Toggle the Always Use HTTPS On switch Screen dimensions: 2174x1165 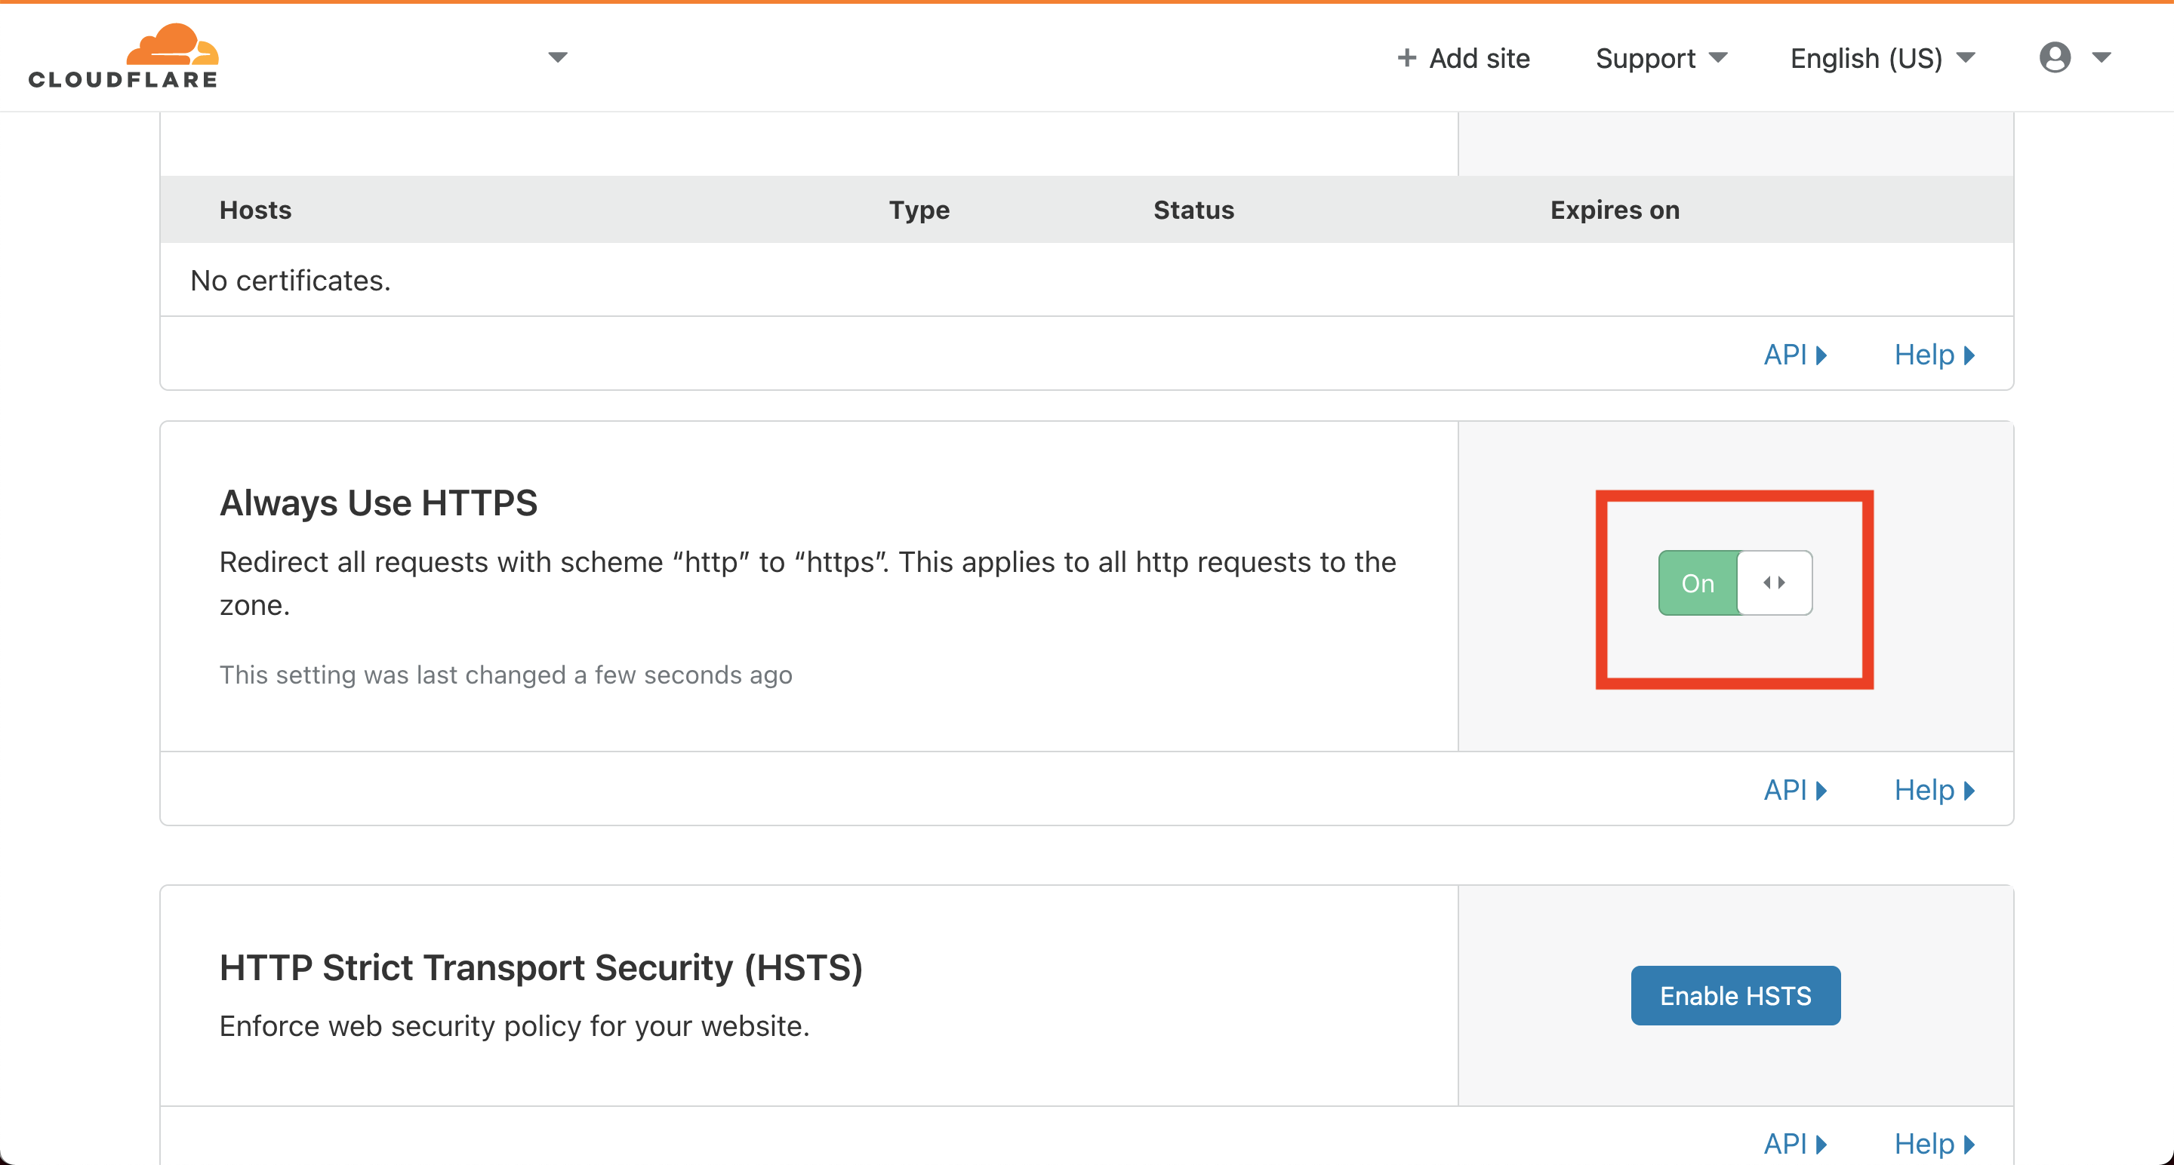pyautogui.click(x=1735, y=583)
